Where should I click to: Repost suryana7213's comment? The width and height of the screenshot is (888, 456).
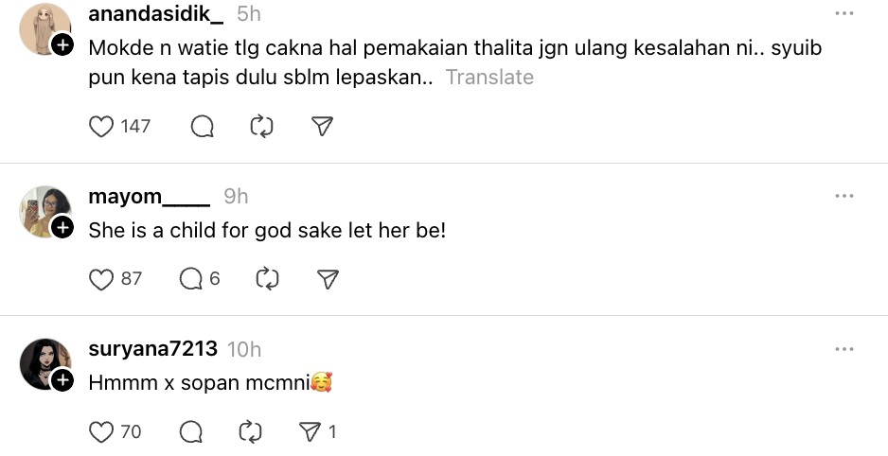[251, 432]
